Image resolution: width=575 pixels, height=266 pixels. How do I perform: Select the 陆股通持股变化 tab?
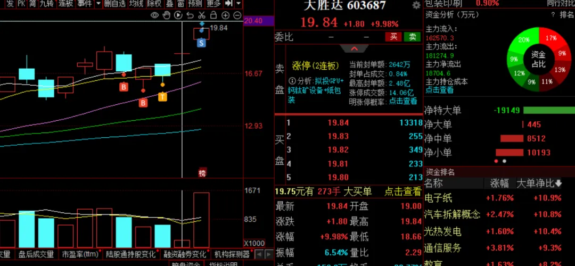coord(132,254)
